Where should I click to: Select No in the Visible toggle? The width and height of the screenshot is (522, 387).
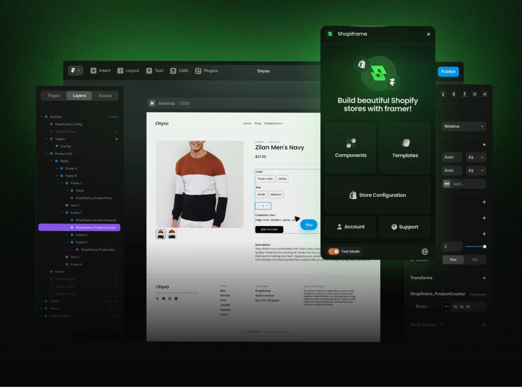click(475, 259)
